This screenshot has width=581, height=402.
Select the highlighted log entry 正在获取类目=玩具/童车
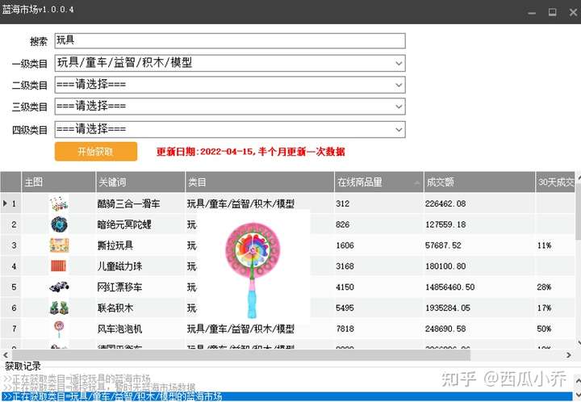[286, 397]
